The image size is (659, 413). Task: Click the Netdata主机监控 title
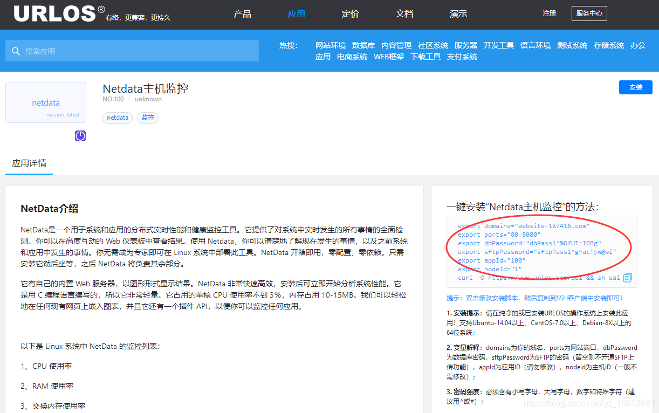[x=146, y=88]
